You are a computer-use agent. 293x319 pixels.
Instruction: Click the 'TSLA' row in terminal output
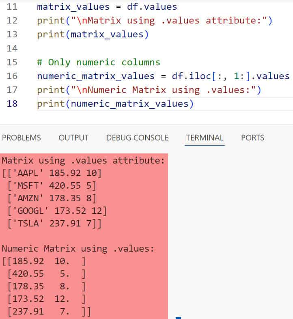click(51, 223)
